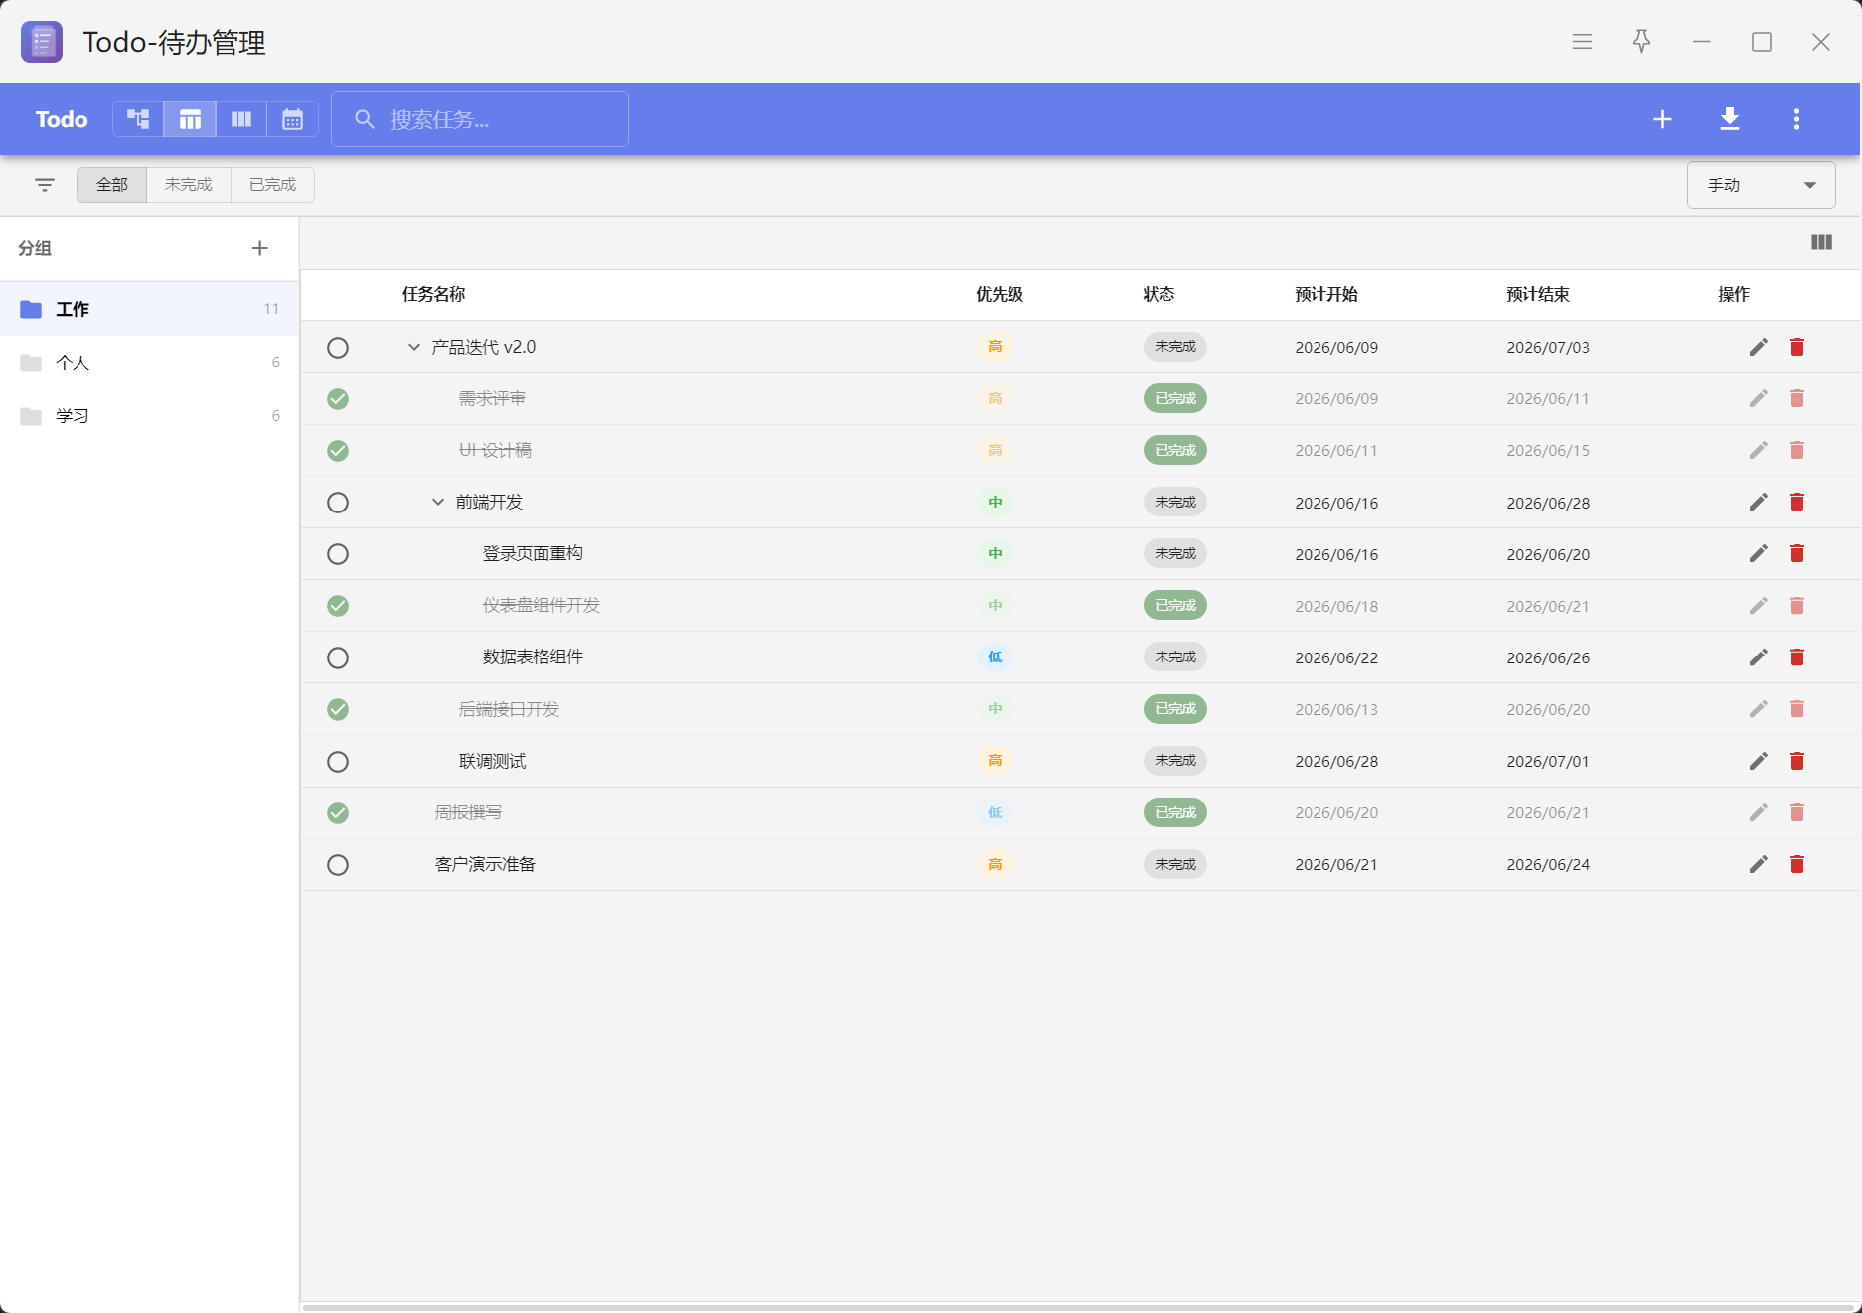
Task: Click the 未完成 status of 产品迭代 v2.0
Action: click(1175, 347)
